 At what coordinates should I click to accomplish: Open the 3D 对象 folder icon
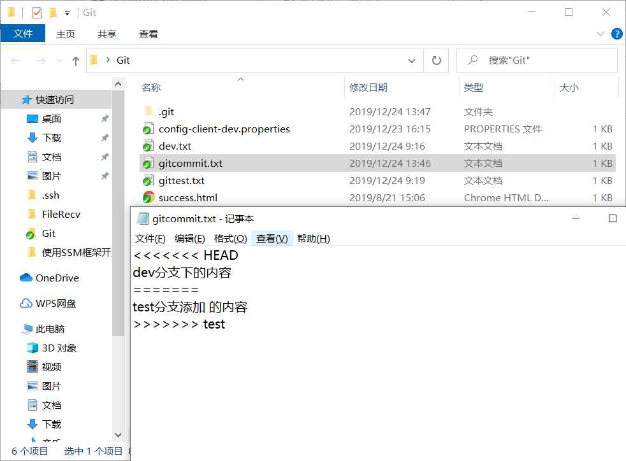point(33,348)
